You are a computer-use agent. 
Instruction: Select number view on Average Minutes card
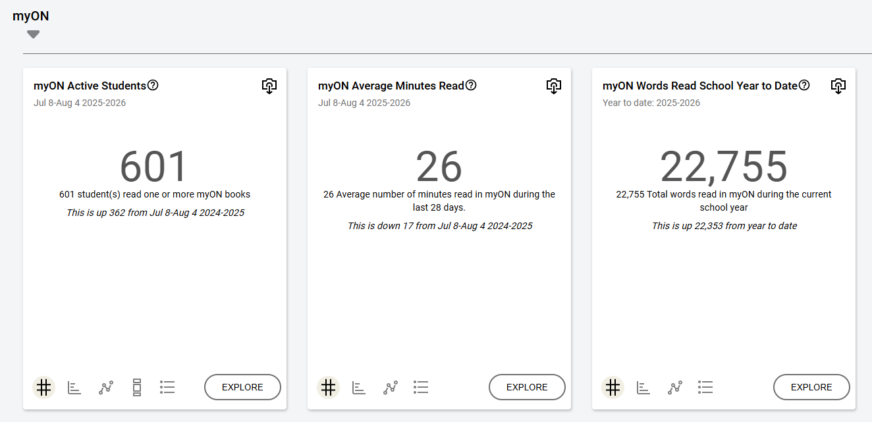(329, 387)
